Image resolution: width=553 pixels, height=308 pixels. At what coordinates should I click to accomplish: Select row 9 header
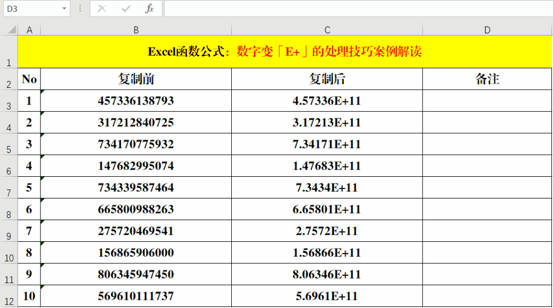click(9, 231)
